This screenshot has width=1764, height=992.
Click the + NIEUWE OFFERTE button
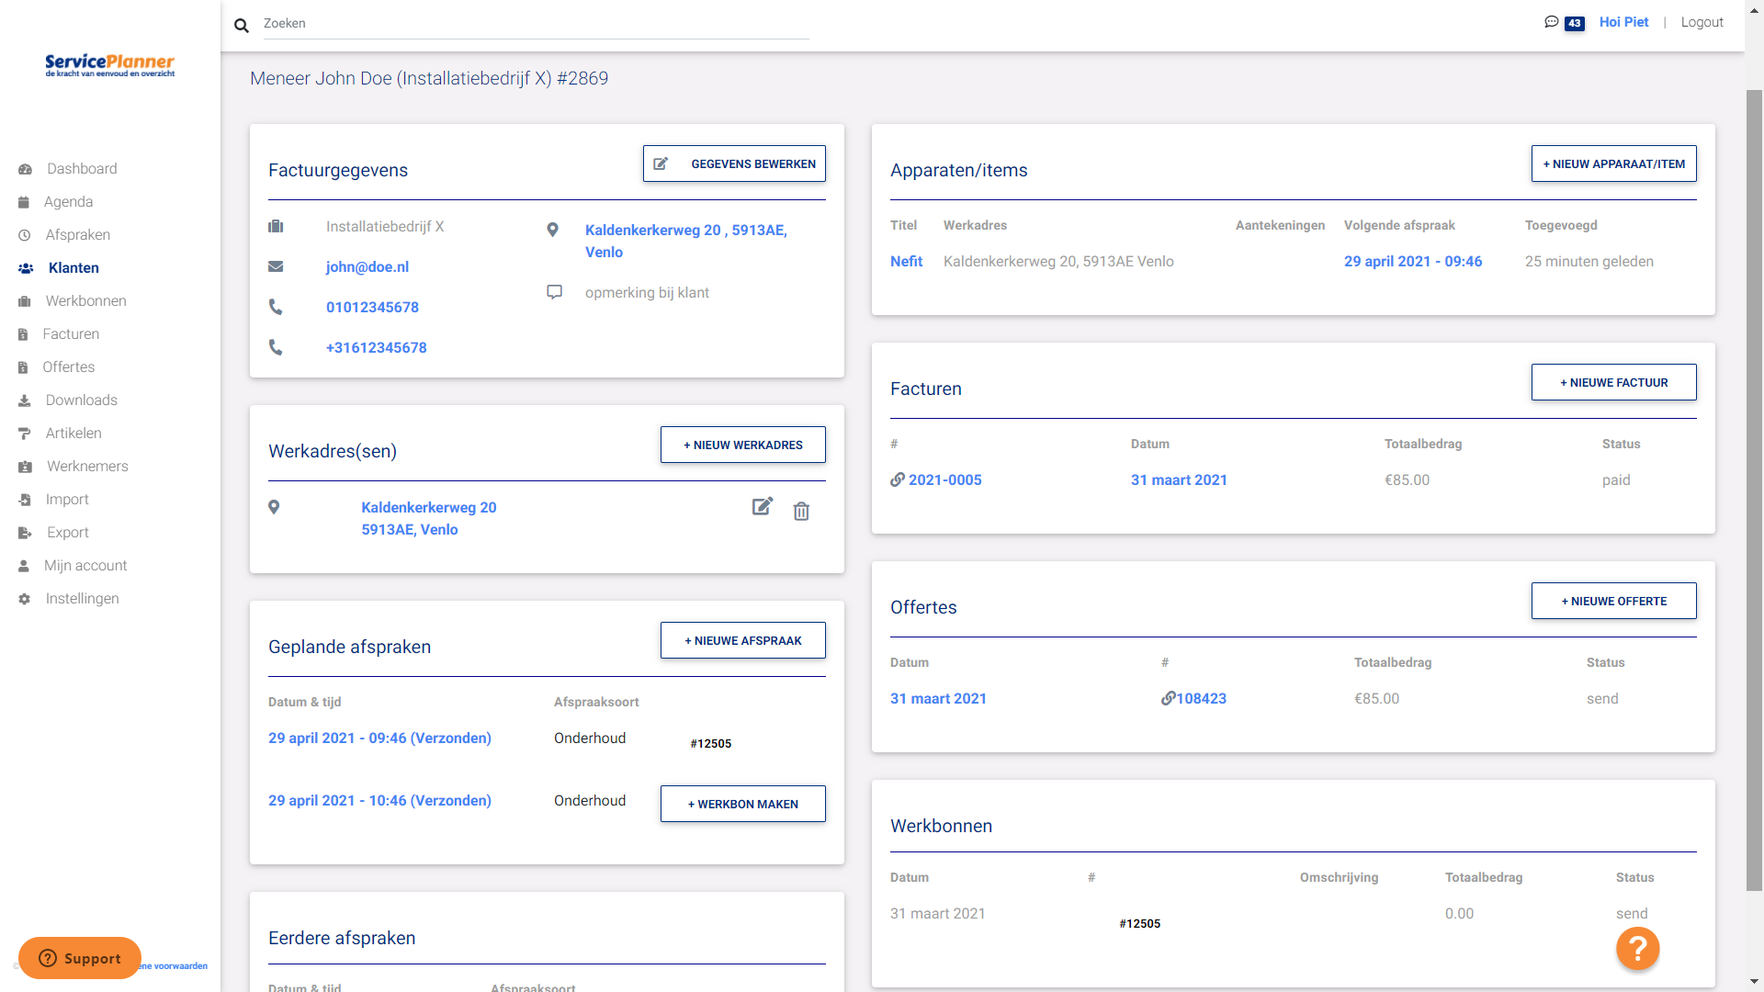tap(1613, 601)
